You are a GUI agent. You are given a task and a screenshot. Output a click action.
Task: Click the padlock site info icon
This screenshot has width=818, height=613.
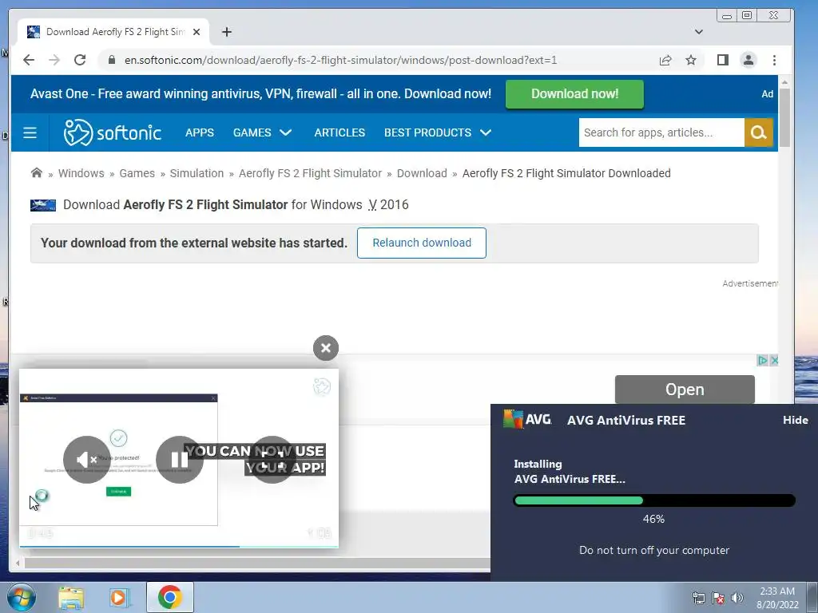[112, 60]
